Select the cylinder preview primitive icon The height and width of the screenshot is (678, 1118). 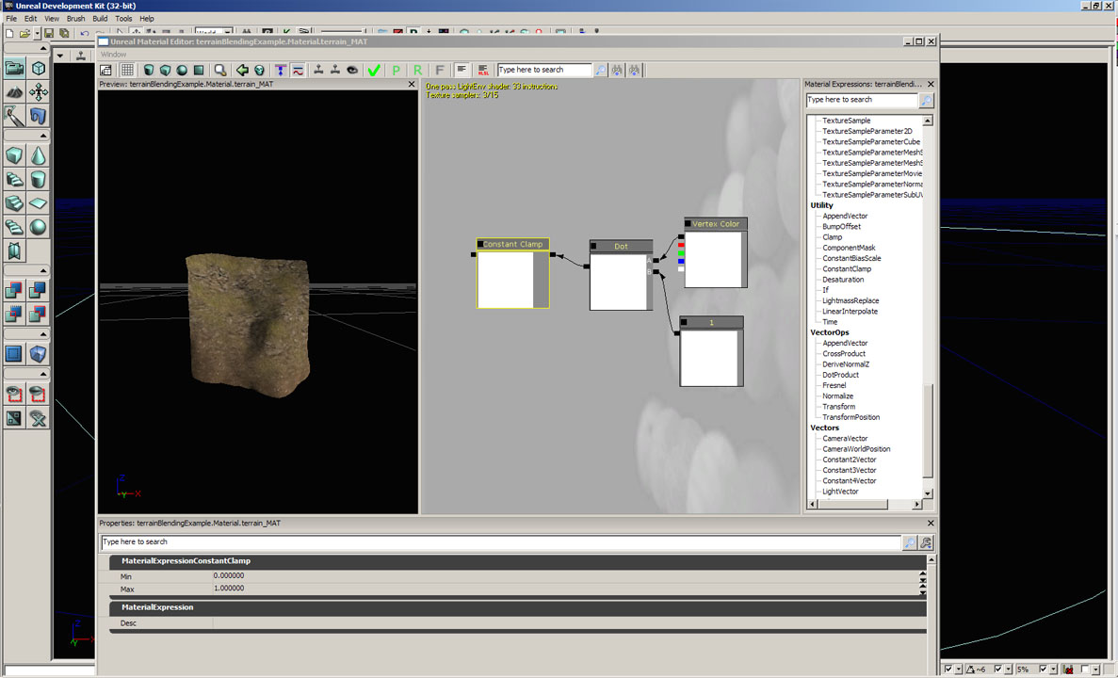[x=149, y=71]
